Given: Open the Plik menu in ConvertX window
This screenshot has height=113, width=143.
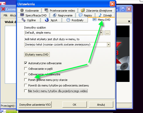Looking at the screenshot, I should click(x=6, y=15).
